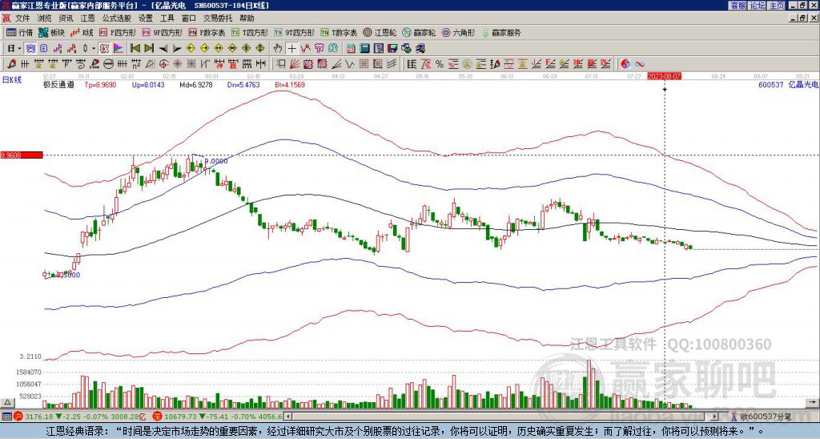Click the status bar grid icon

(x=6, y=417)
